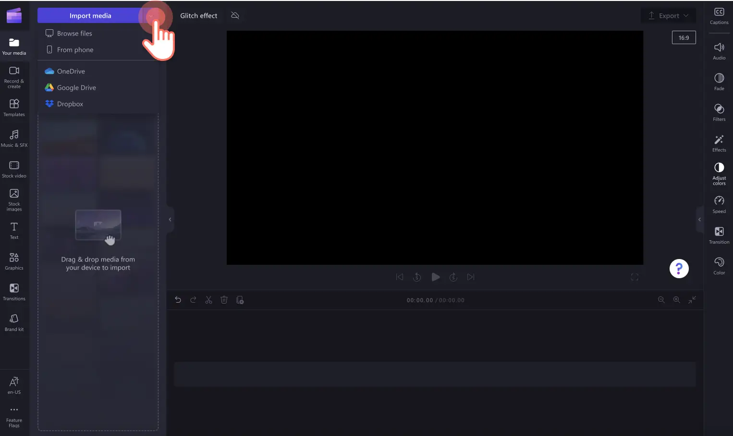733x436 pixels.
Task: Split clip with scissors tool
Action: (208, 300)
